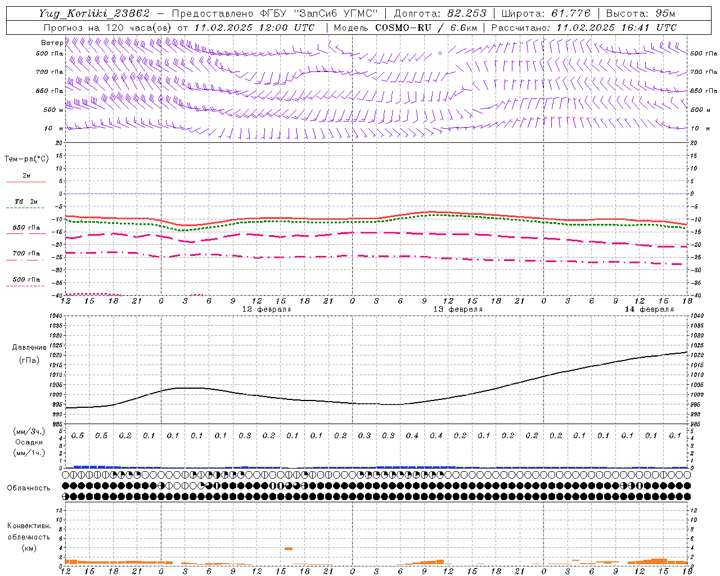
Task: Click the Долгота: 82.253 header field
Action: click(x=440, y=13)
